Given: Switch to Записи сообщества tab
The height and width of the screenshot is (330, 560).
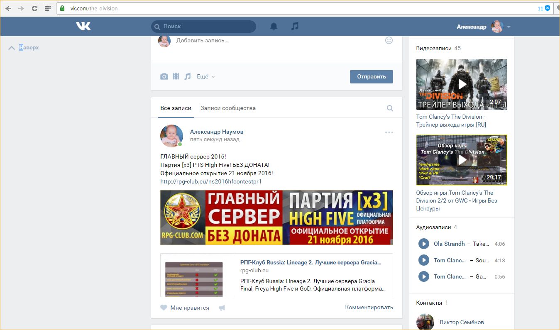Looking at the screenshot, I should [228, 108].
